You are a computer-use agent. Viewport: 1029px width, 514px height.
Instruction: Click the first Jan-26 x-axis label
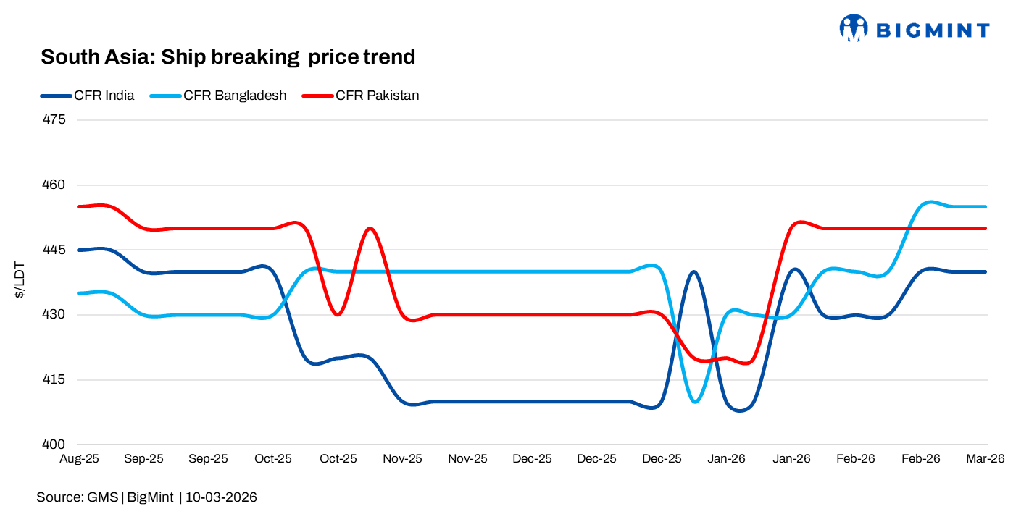[x=727, y=459]
